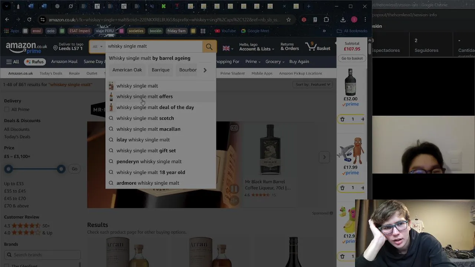This screenshot has width=475, height=267.
Task: Click the minimum price slider handle
Action: click(x=9, y=169)
